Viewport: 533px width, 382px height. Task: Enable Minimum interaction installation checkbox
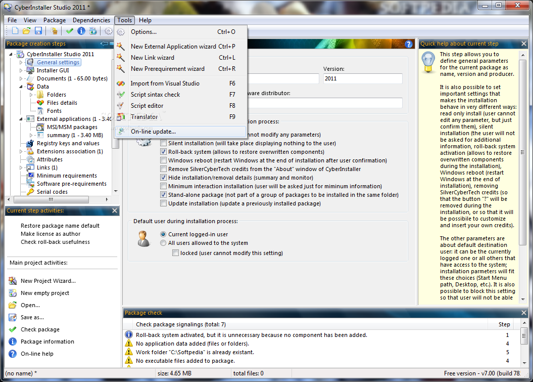coord(164,186)
